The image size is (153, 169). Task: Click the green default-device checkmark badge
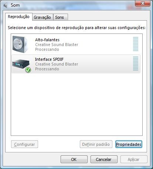[x=28, y=70]
